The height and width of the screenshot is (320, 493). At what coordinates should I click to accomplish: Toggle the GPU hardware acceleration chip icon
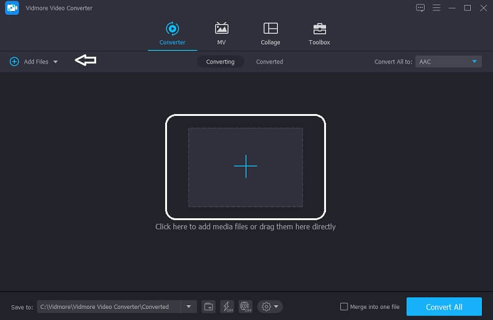click(x=245, y=306)
